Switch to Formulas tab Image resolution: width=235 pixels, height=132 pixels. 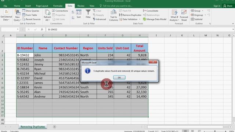[x=58, y=6]
